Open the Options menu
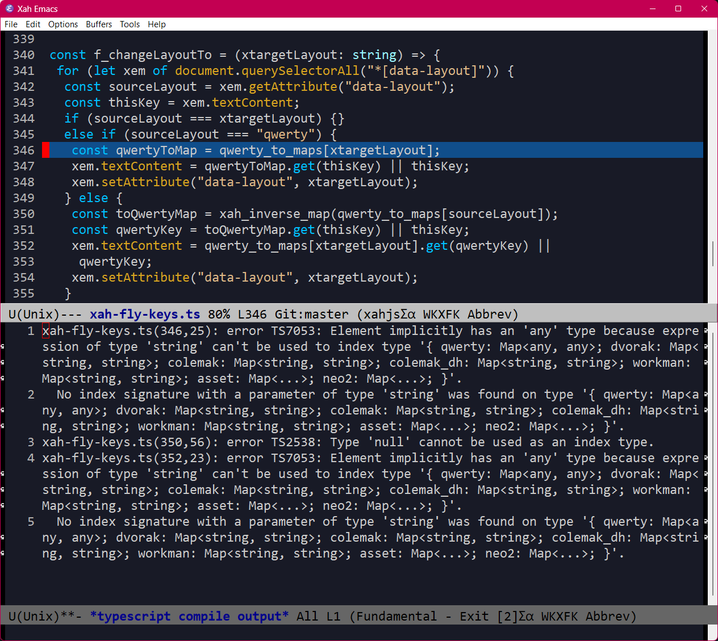718x641 pixels. click(x=63, y=24)
